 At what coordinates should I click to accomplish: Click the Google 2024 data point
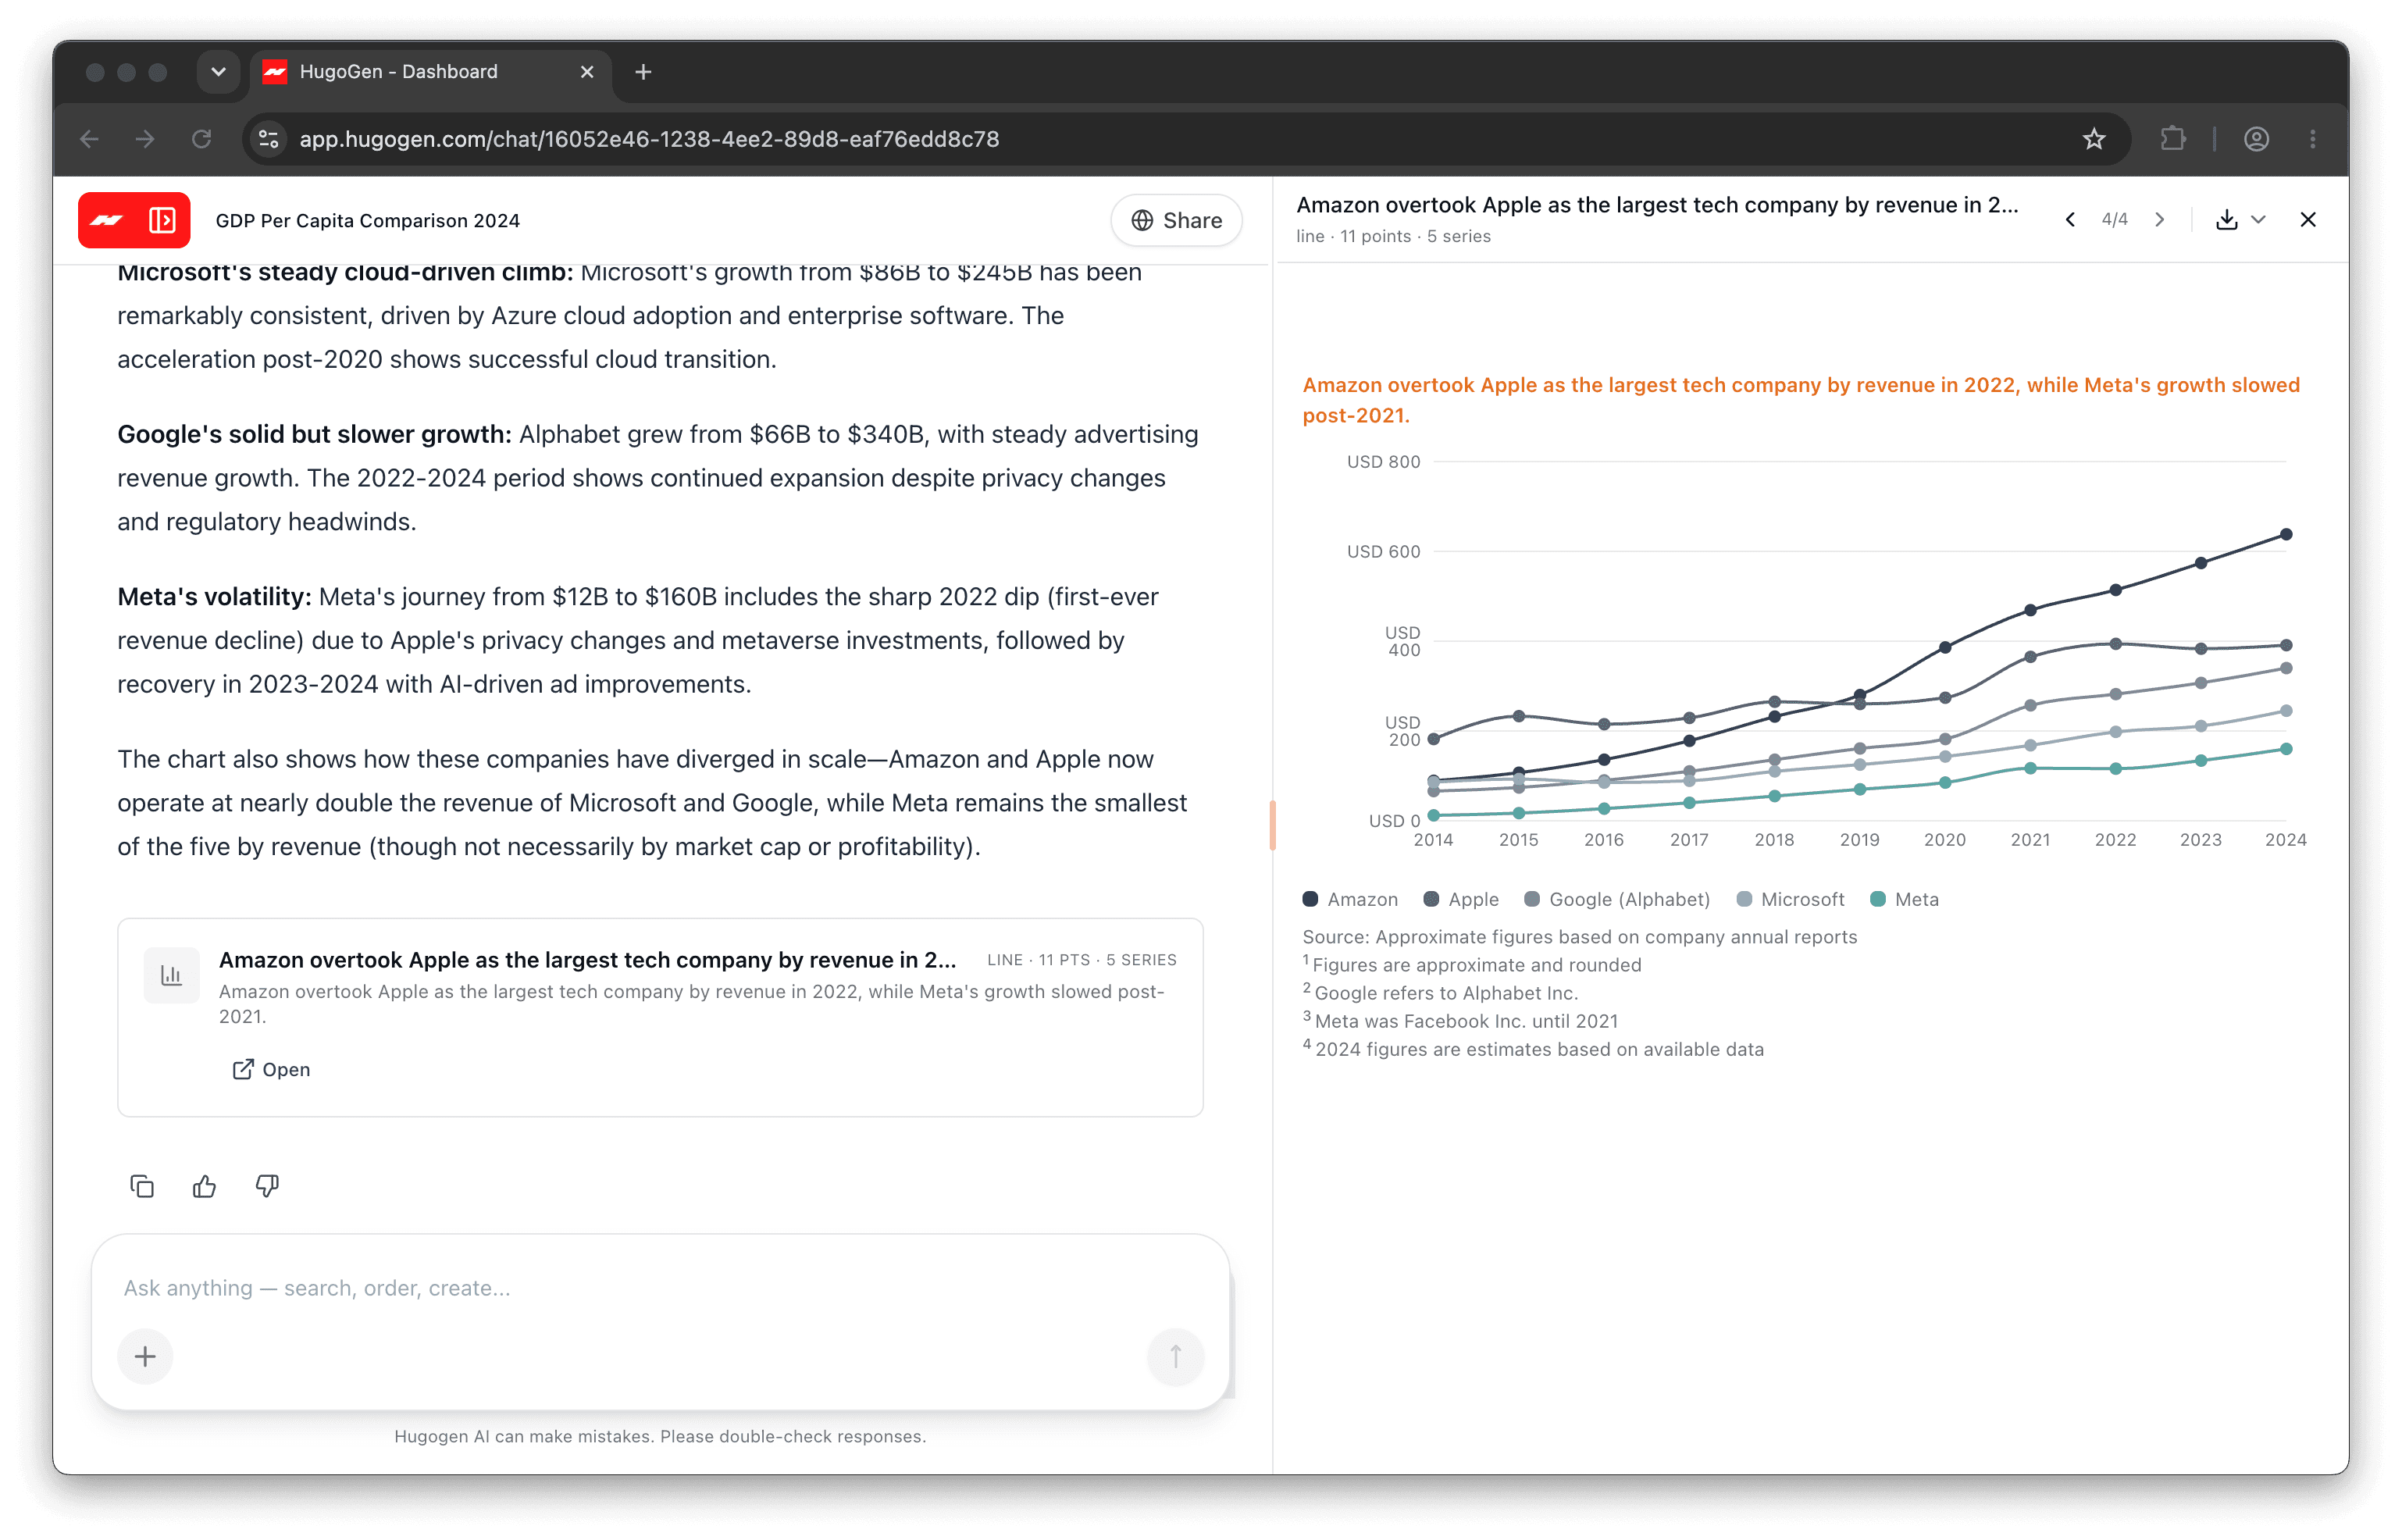click(2286, 668)
